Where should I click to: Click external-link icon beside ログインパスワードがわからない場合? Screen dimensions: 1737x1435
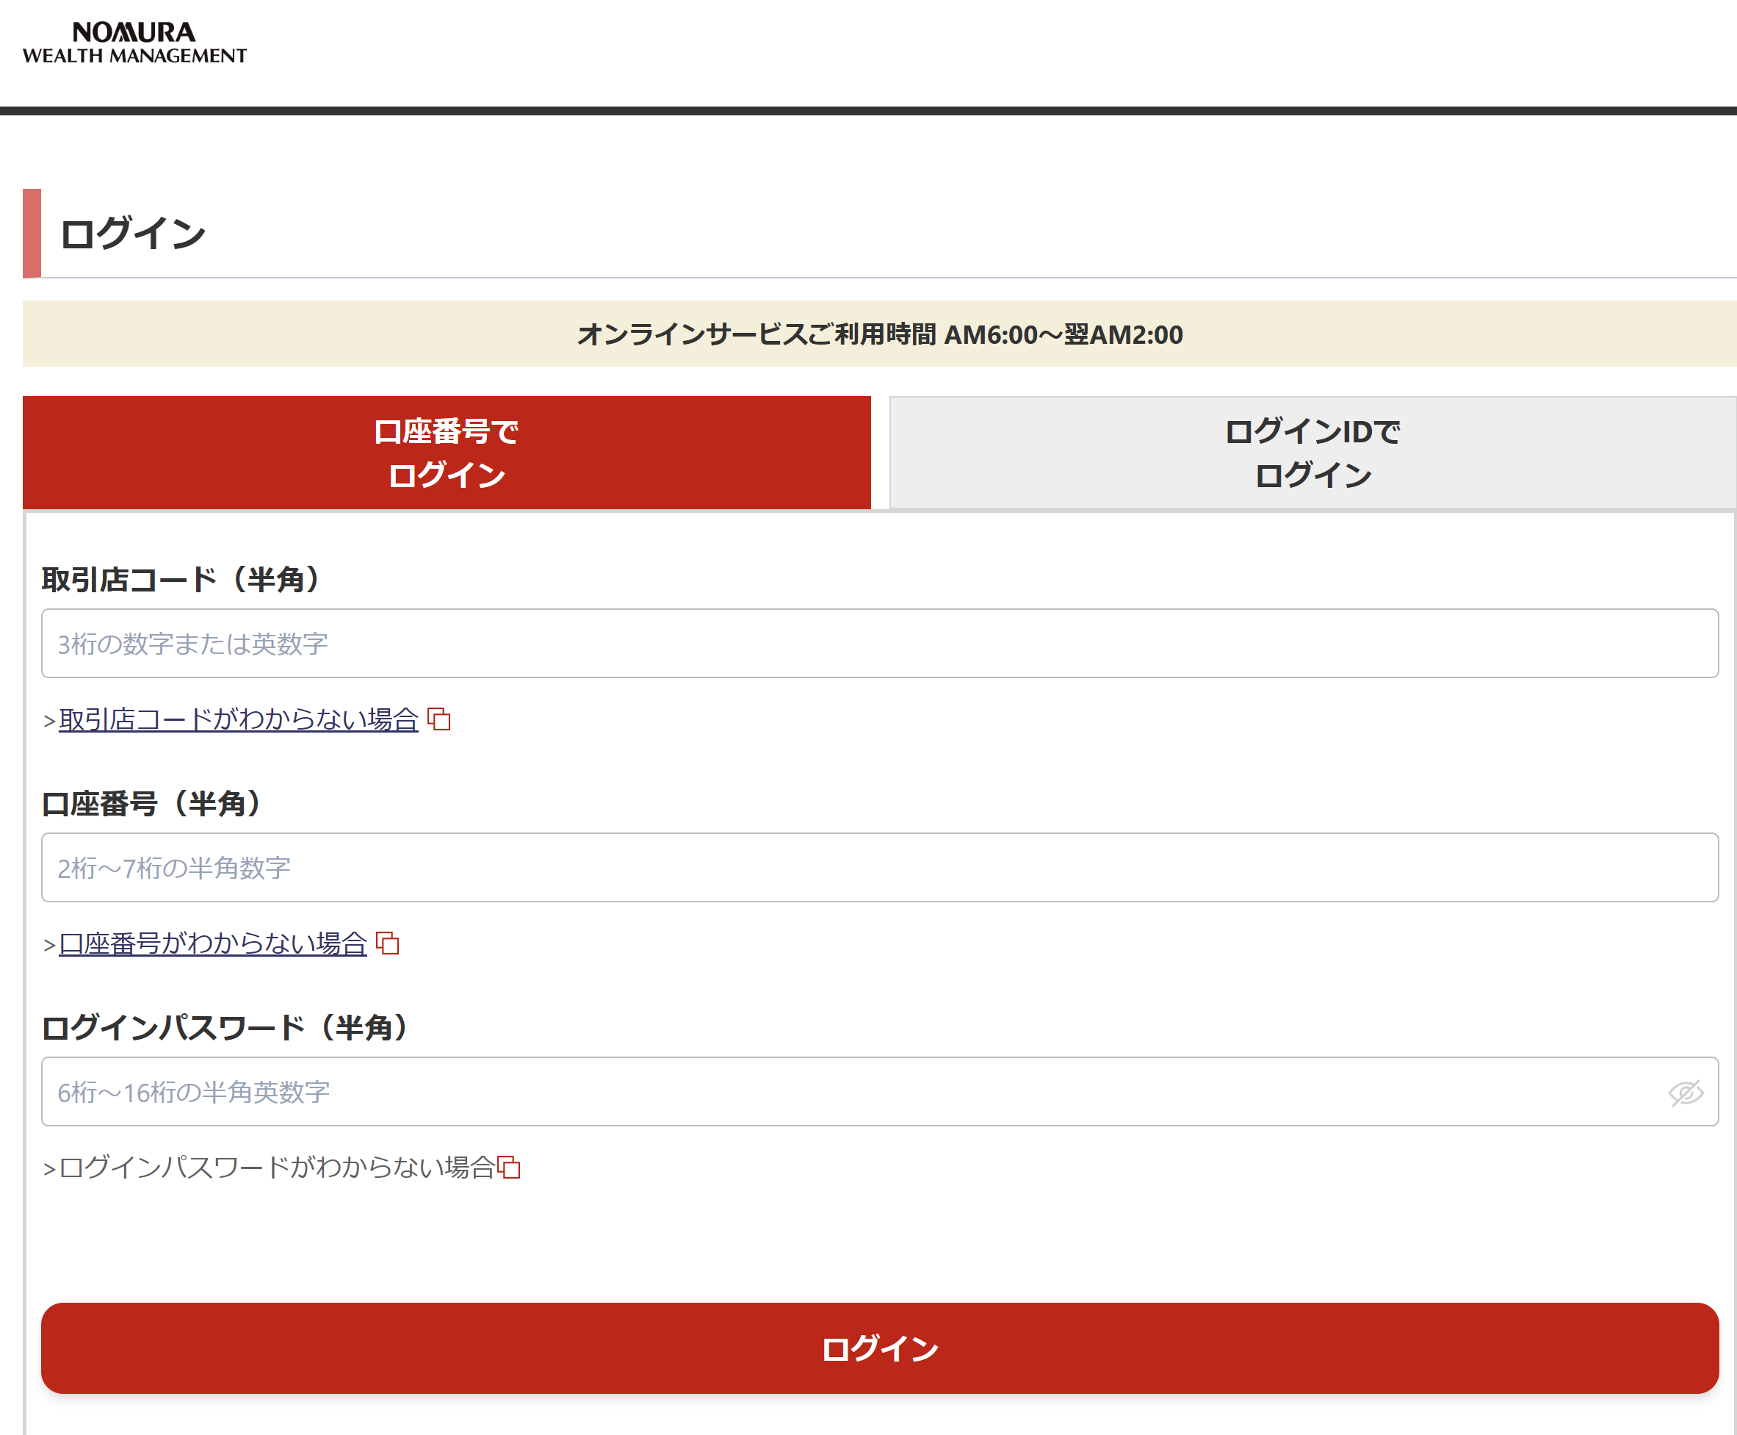coord(509,1167)
